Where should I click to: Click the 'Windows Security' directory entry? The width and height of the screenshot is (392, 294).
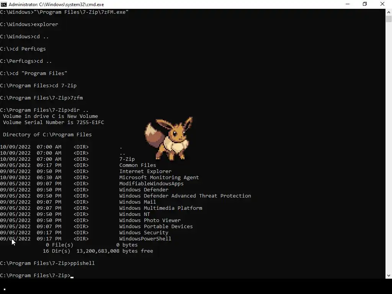[x=144, y=232]
